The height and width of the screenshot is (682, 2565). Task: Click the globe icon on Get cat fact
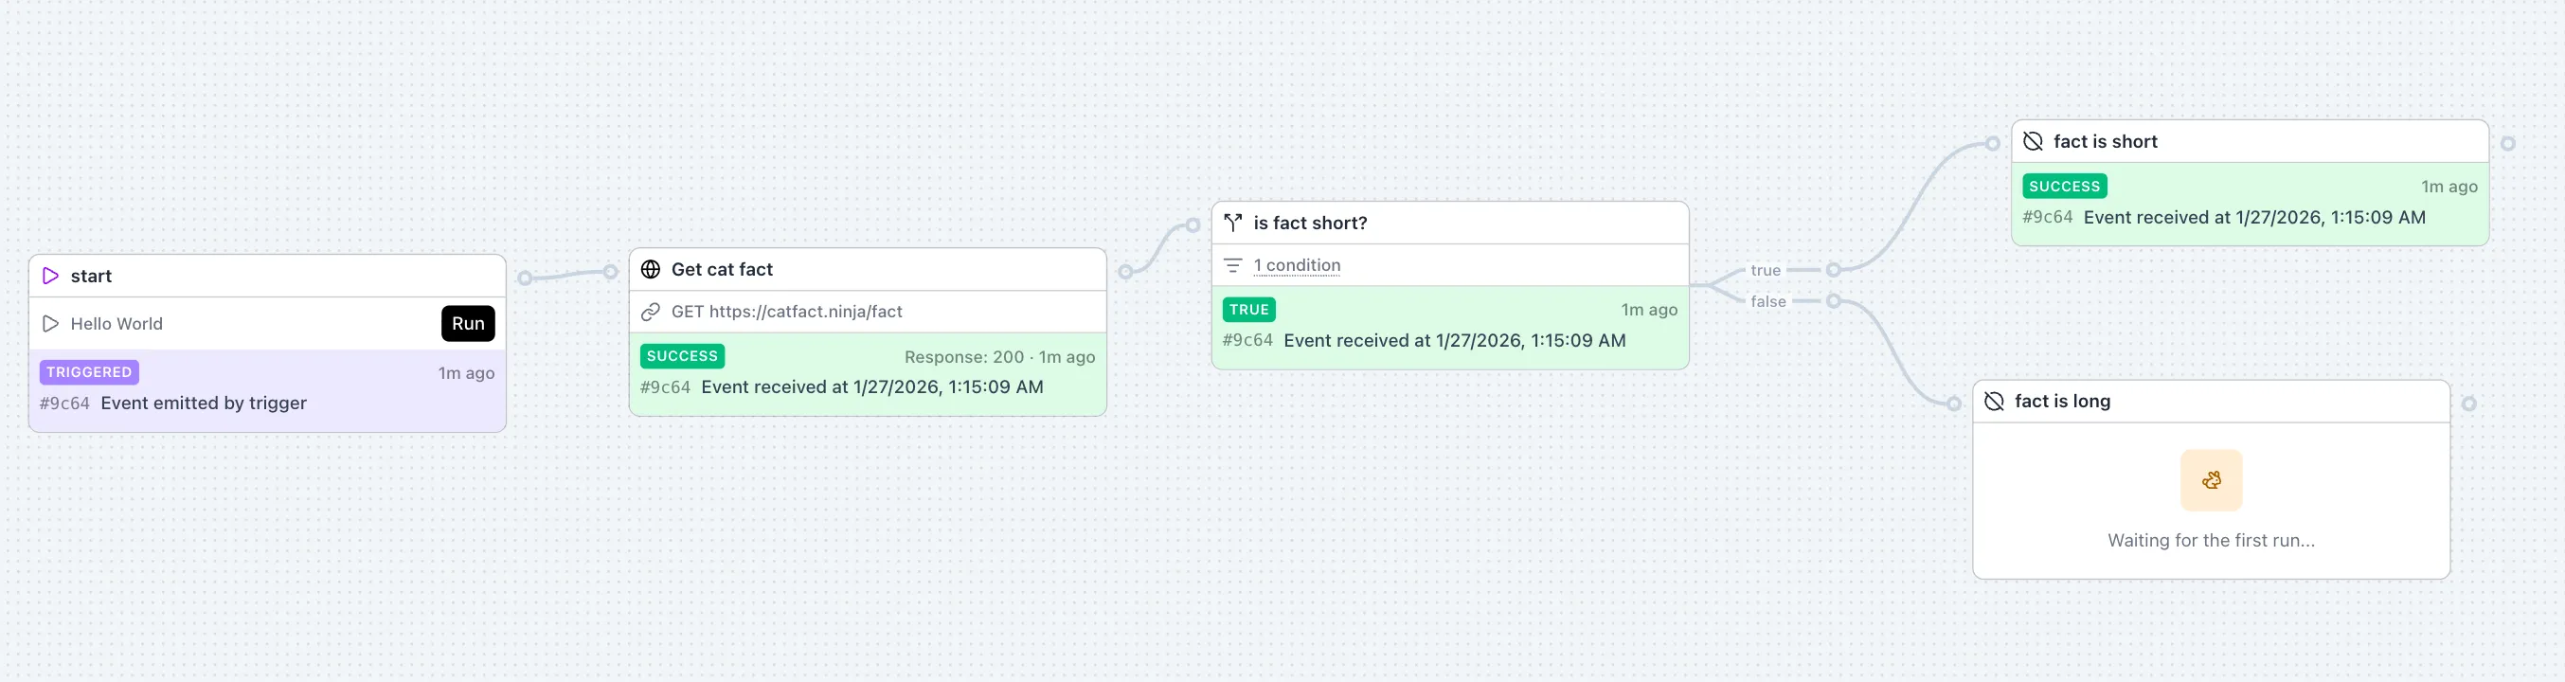pyautogui.click(x=650, y=269)
